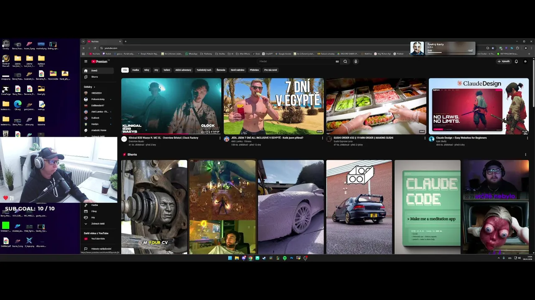Screen dimensions: 535x300
Task: Open the YouTube account avatar menu
Action: click(525, 61)
